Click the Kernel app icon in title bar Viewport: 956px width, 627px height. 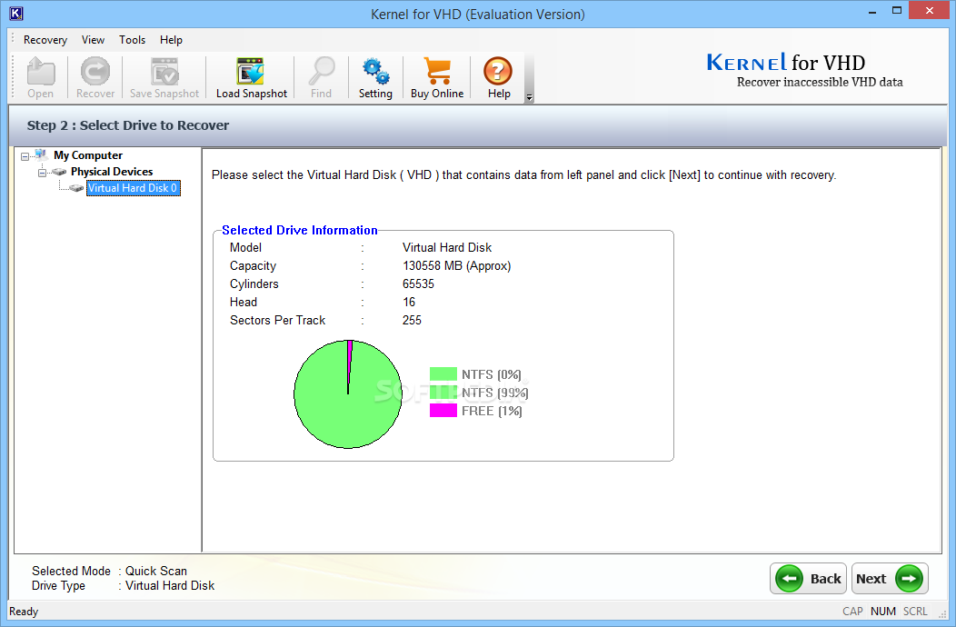pyautogui.click(x=15, y=13)
